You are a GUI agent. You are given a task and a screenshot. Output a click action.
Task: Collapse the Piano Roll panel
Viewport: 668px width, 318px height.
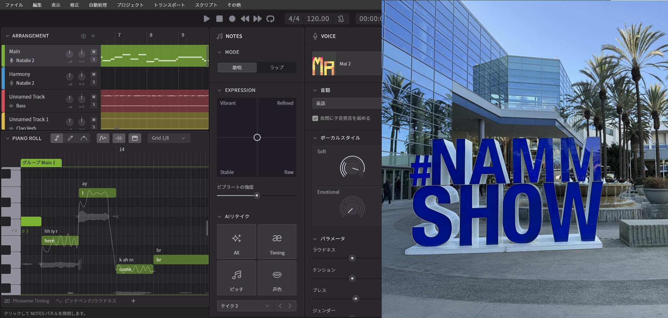tap(7, 139)
